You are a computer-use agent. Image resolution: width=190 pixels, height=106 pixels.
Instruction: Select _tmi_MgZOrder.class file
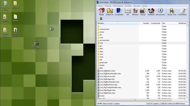point(142,93)
